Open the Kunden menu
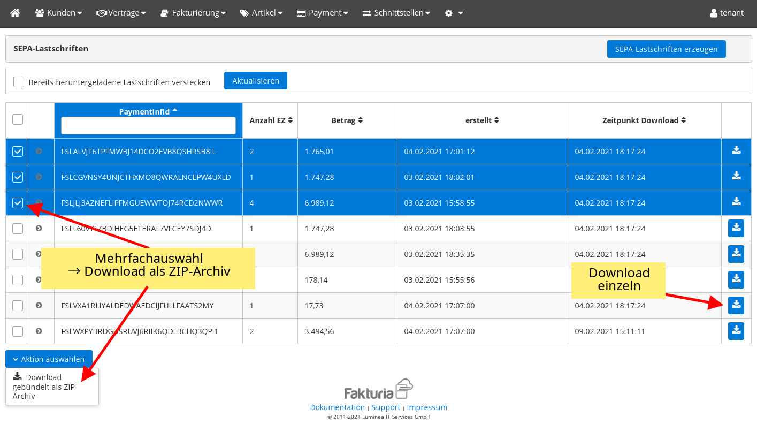Image resolution: width=757 pixels, height=424 pixels. tap(59, 13)
